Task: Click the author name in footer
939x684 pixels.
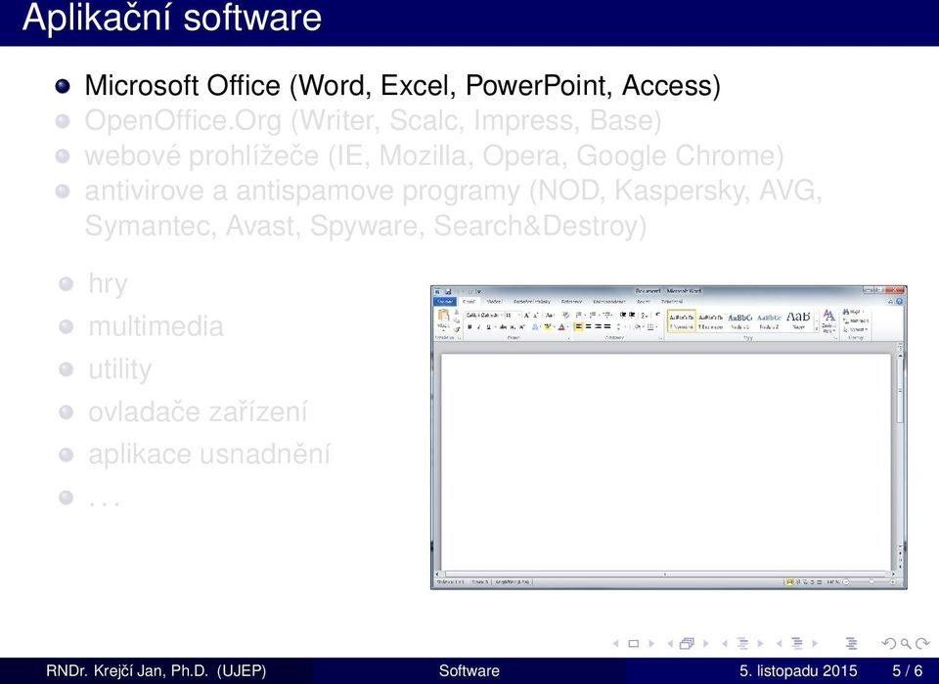Action: point(156,671)
